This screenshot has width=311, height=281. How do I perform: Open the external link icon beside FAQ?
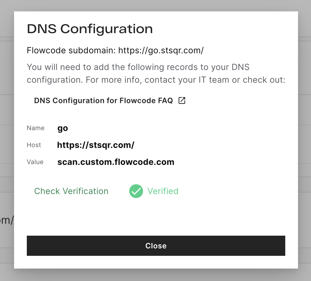pos(182,100)
